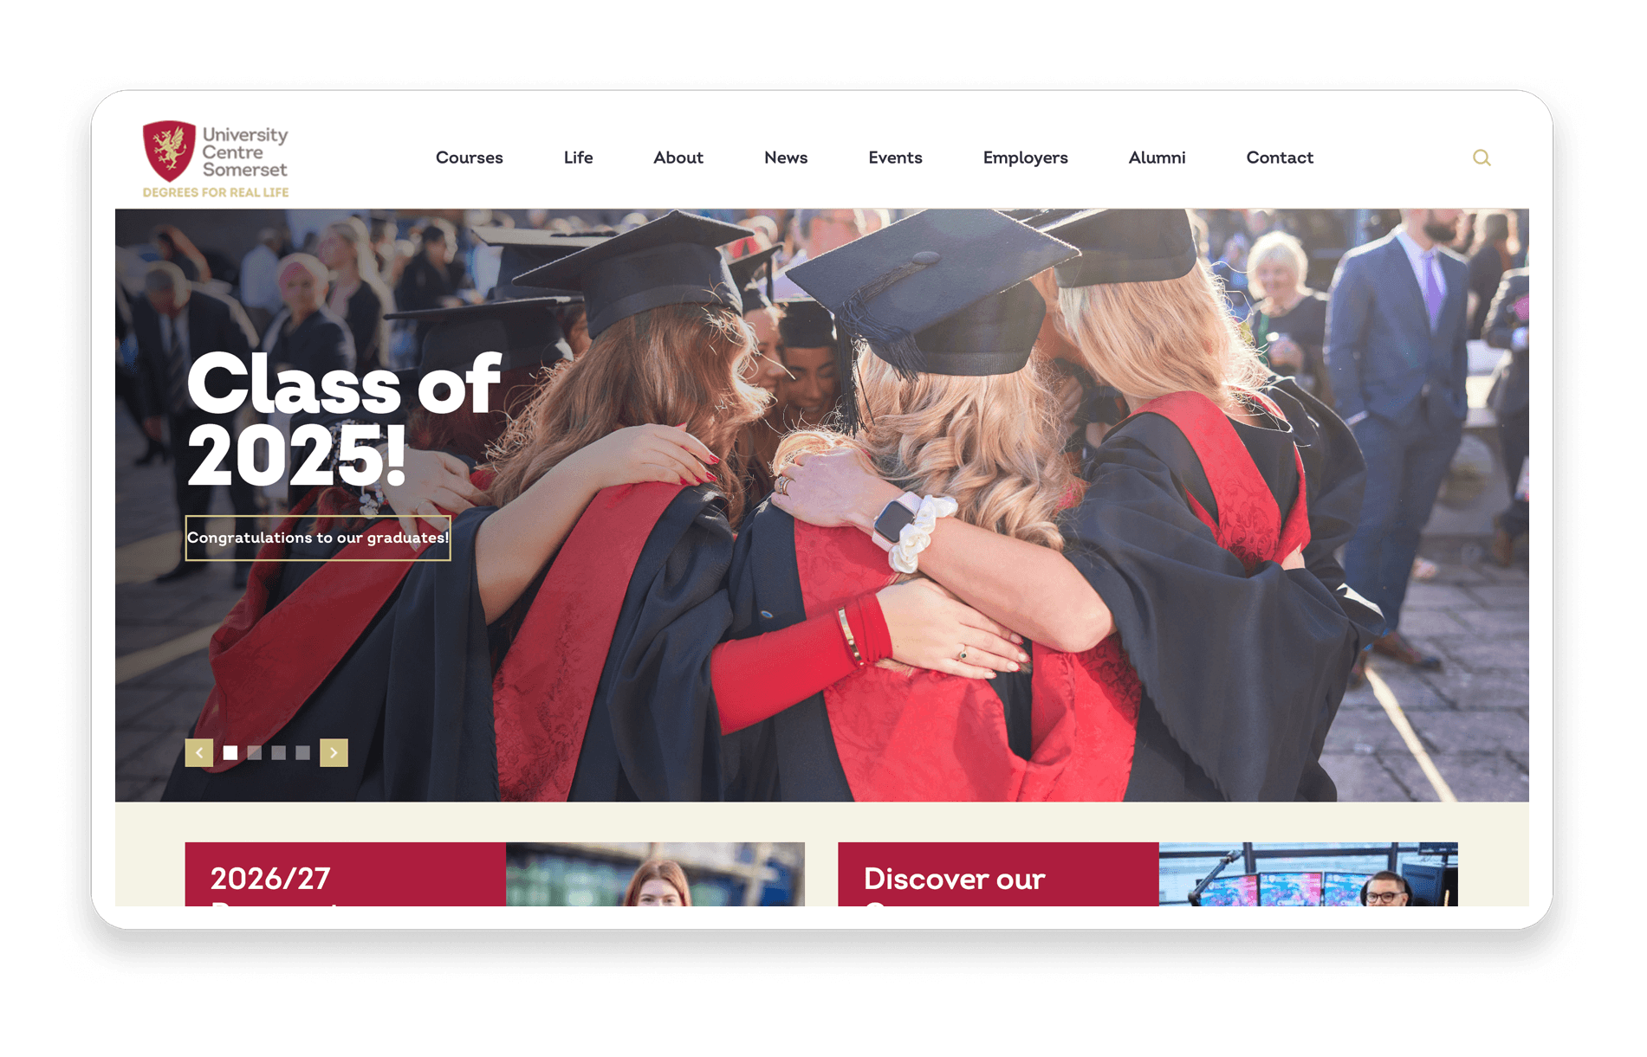The width and height of the screenshot is (1647, 1057).
Task: Advance carousel with right arrow button
Action: pos(334,752)
